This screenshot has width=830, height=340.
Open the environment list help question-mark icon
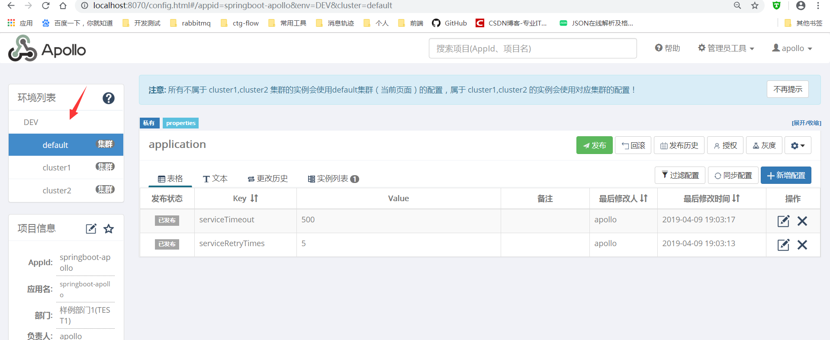pos(109,98)
